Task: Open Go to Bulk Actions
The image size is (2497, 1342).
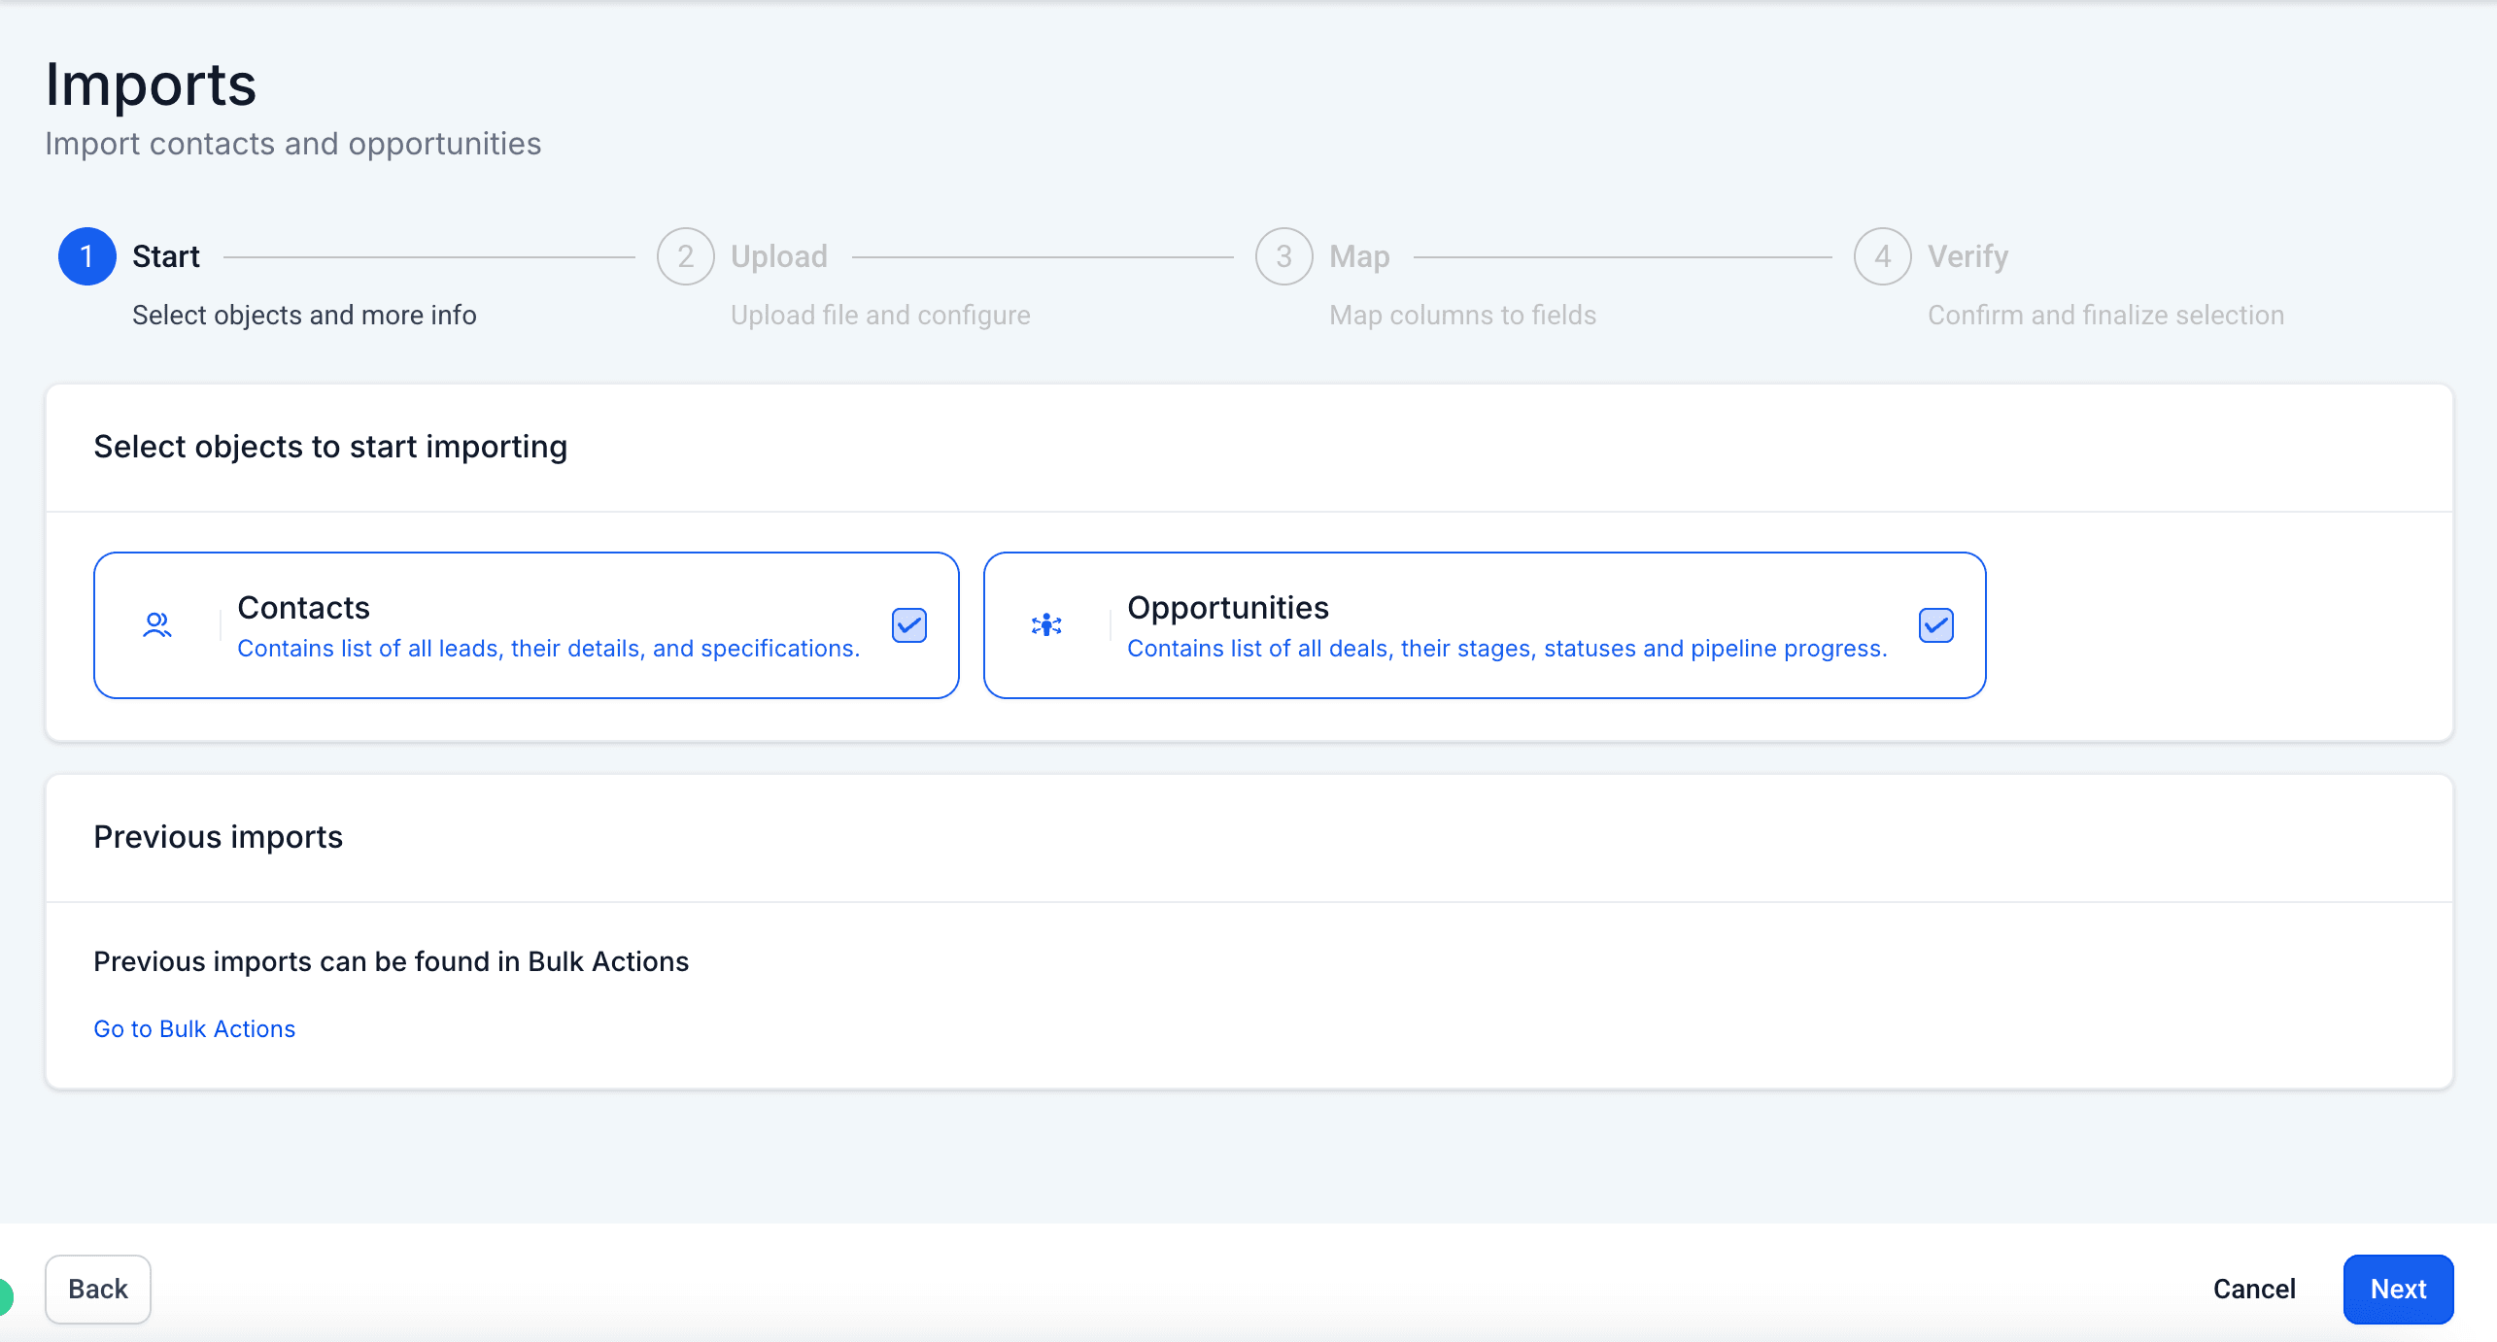Action: (x=194, y=1028)
